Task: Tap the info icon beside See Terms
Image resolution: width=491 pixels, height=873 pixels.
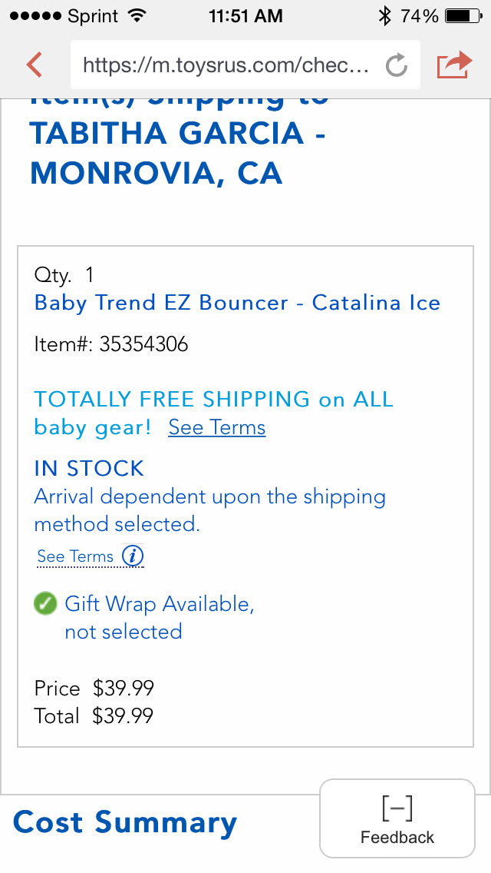Action: tap(133, 556)
